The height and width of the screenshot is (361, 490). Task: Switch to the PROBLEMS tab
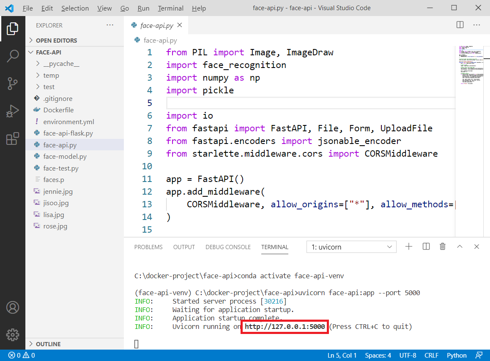click(x=148, y=247)
